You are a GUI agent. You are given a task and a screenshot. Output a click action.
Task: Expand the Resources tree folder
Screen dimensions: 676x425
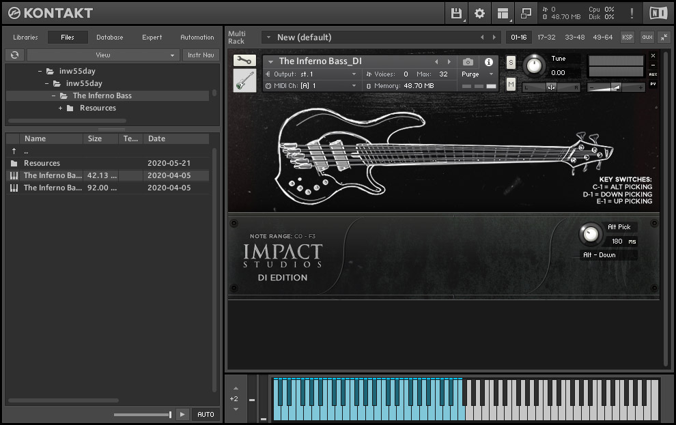[60, 108]
